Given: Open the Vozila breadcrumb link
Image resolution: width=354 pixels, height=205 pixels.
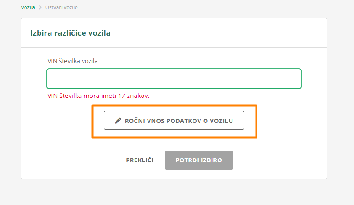Looking at the screenshot, I should click(28, 7).
